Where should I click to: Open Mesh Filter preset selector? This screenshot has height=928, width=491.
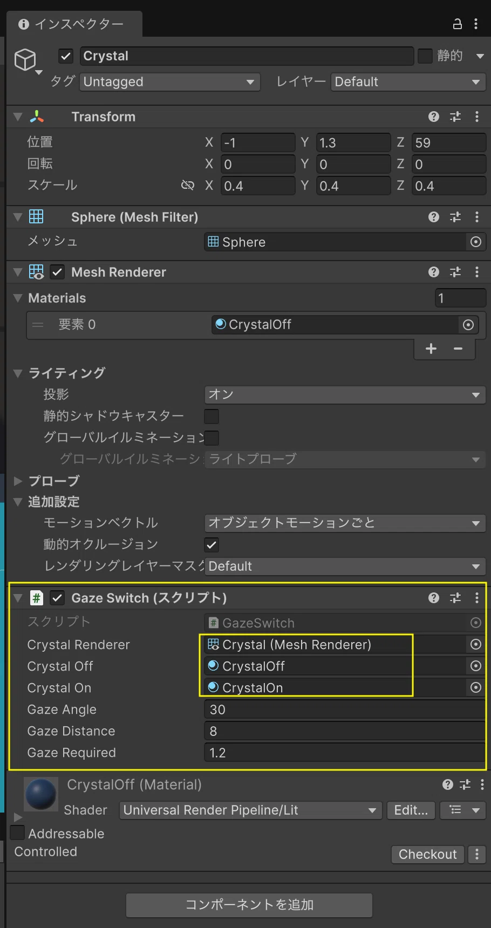[455, 217]
